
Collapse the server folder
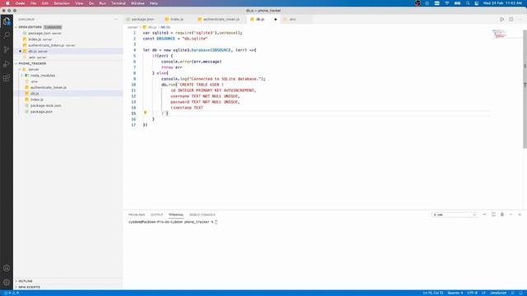[x=33, y=69]
